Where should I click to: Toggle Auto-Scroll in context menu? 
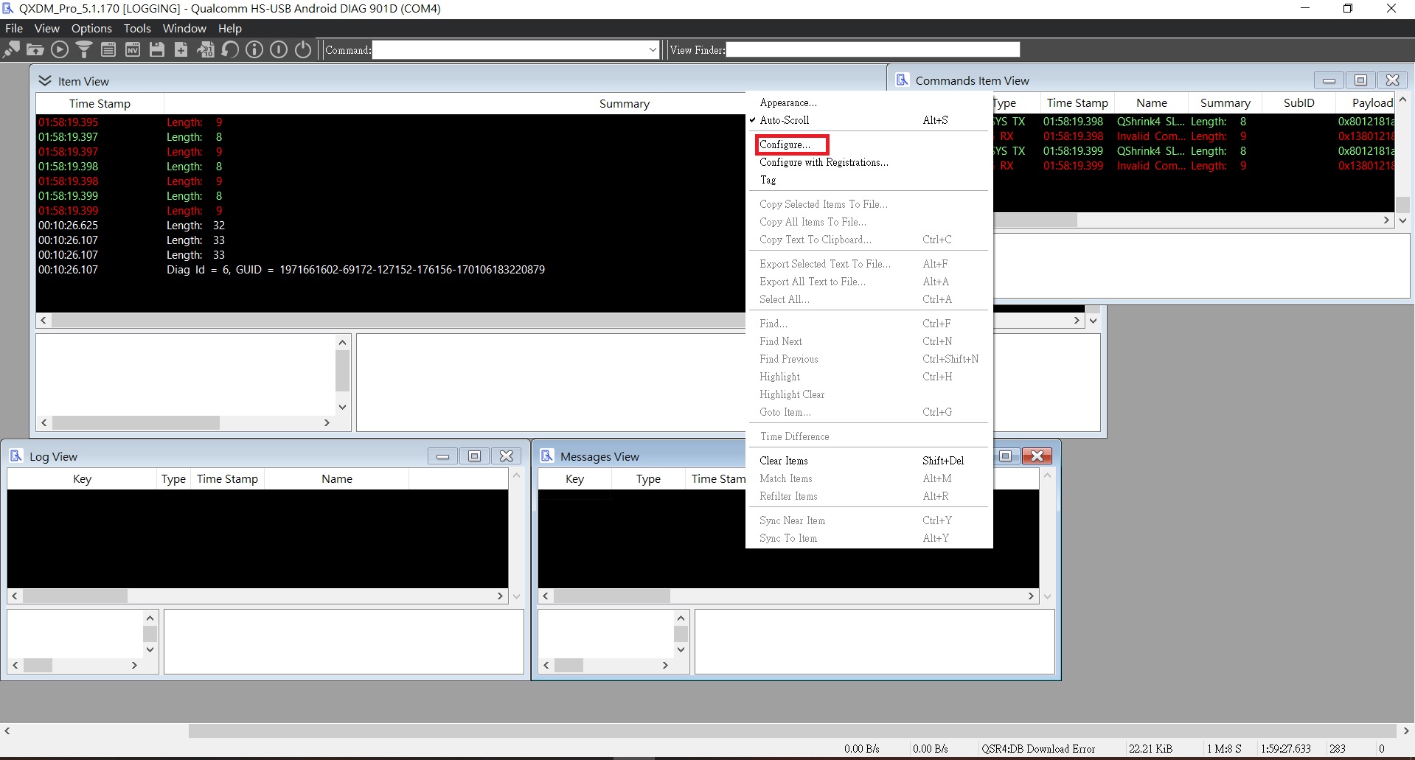tap(785, 120)
